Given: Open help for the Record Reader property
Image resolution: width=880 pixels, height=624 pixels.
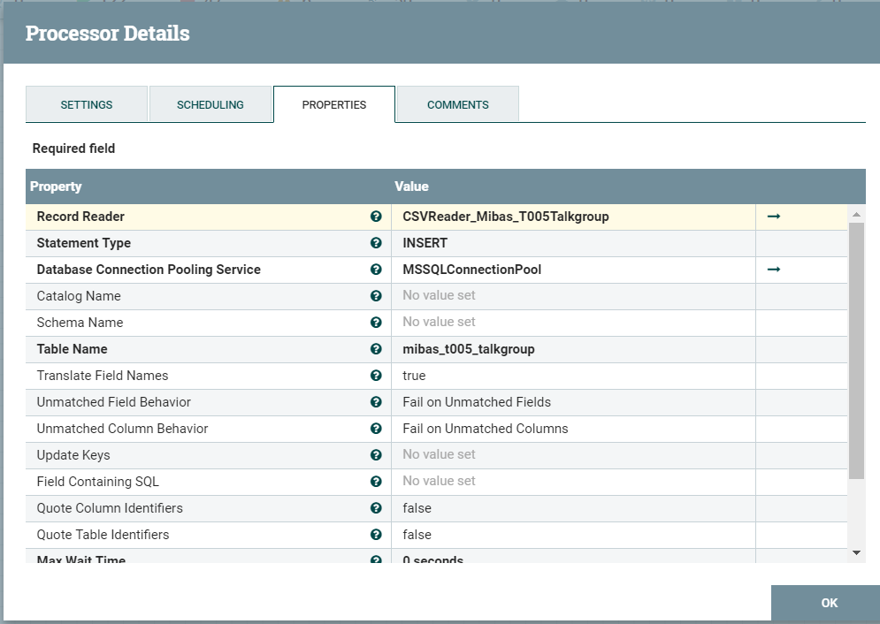Looking at the screenshot, I should (x=376, y=216).
